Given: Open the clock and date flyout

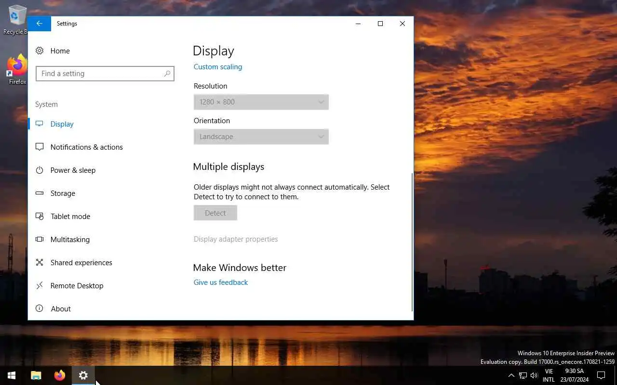Looking at the screenshot, I should pos(574,375).
